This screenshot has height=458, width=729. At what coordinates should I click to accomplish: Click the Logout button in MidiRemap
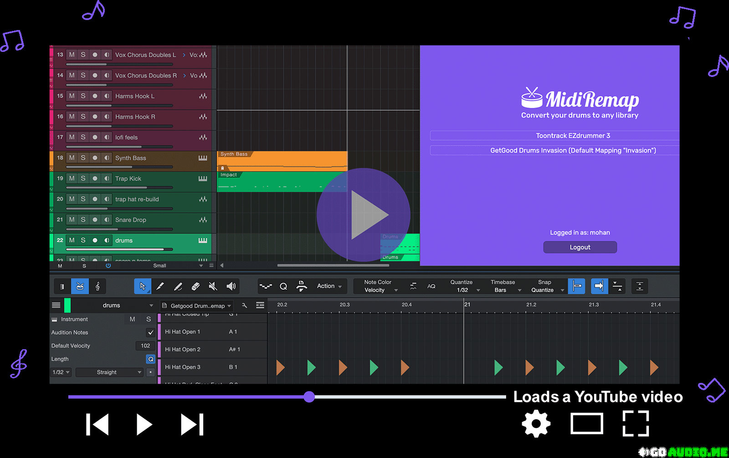point(580,247)
